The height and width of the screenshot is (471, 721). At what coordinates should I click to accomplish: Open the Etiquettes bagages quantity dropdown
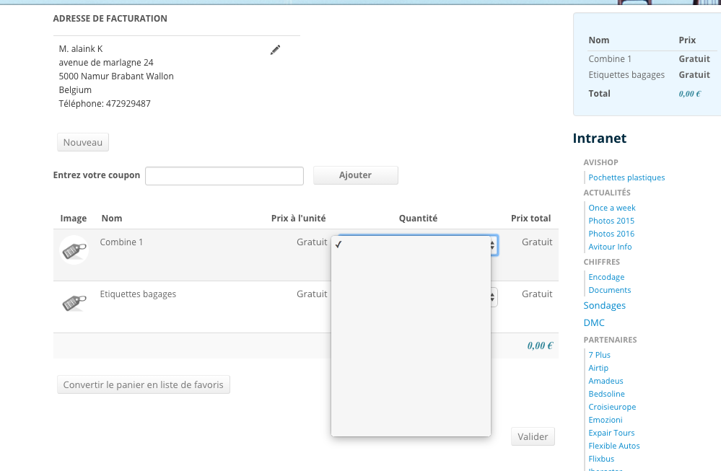point(494,296)
